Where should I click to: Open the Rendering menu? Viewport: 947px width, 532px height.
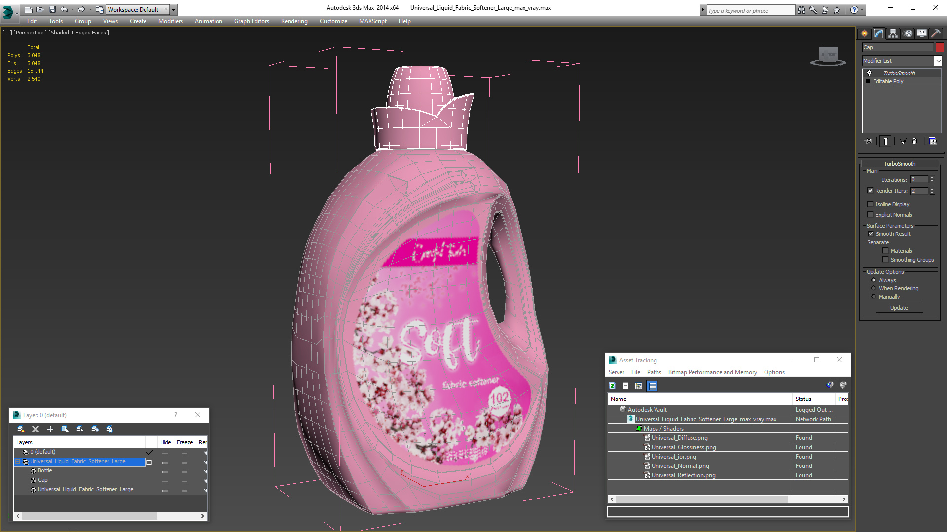294,21
